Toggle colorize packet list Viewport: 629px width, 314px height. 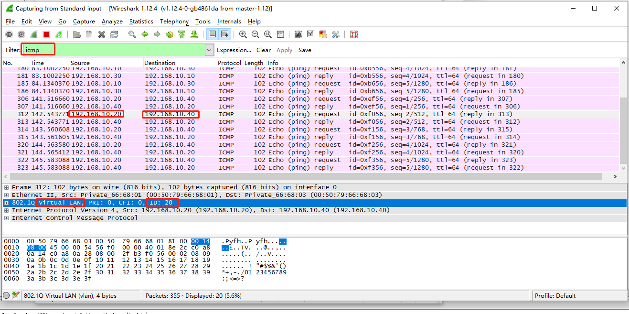[x=213, y=34]
